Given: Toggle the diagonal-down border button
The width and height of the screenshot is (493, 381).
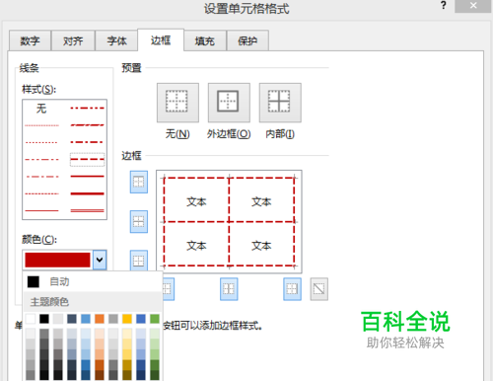Looking at the screenshot, I should tap(318, 289).
